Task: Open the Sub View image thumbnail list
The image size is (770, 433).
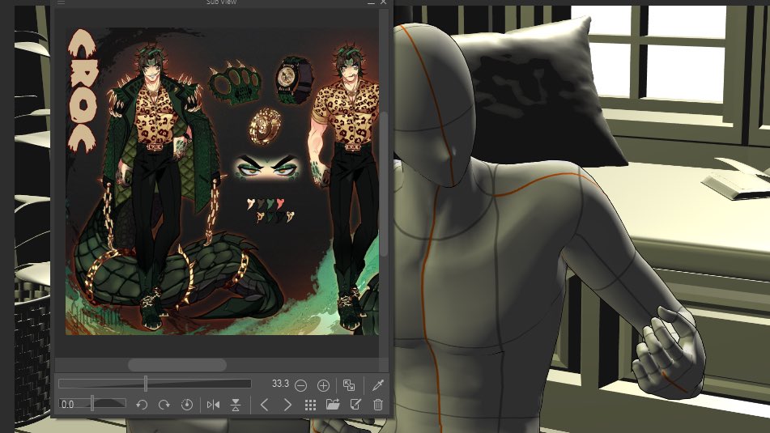Action: [310, 405]
